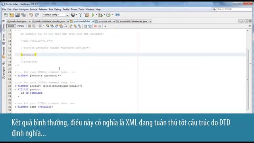This screenshot has height=143, width=254.
Task: Close the products-def.dtd tab
Action: 93,21
